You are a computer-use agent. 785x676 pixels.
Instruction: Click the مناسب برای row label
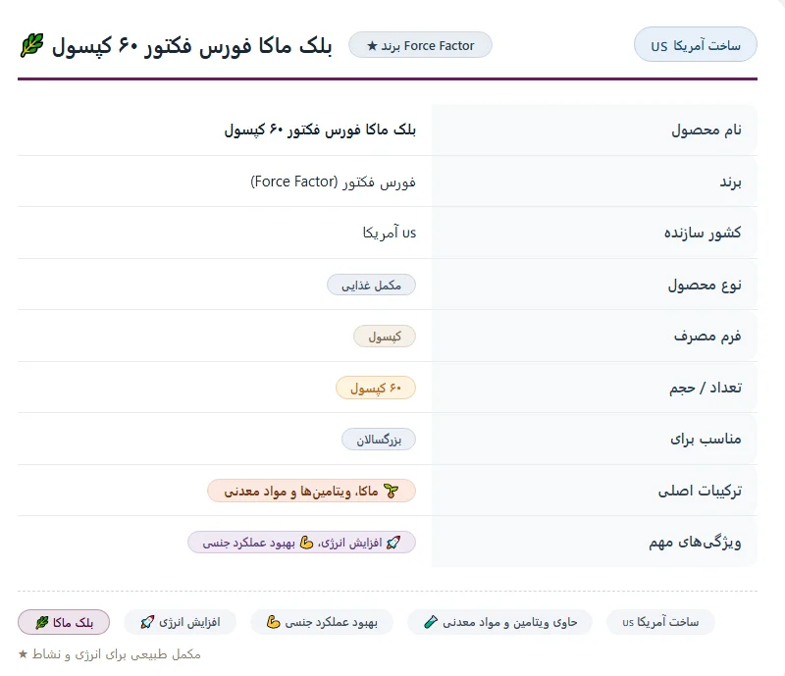point(706,440)
